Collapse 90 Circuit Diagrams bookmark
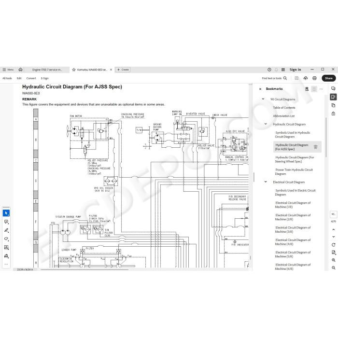Image resolution: width=338 pixels, height=338 pixels. click(263, 99)
